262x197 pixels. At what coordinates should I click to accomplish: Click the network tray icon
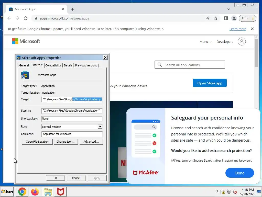tap(229, 192)
